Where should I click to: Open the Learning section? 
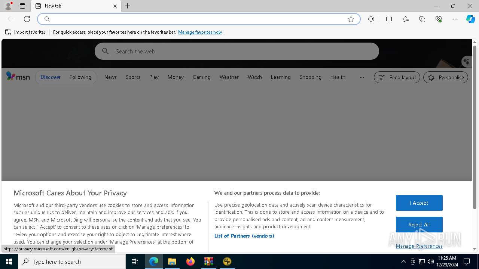(x=281, y=77)
